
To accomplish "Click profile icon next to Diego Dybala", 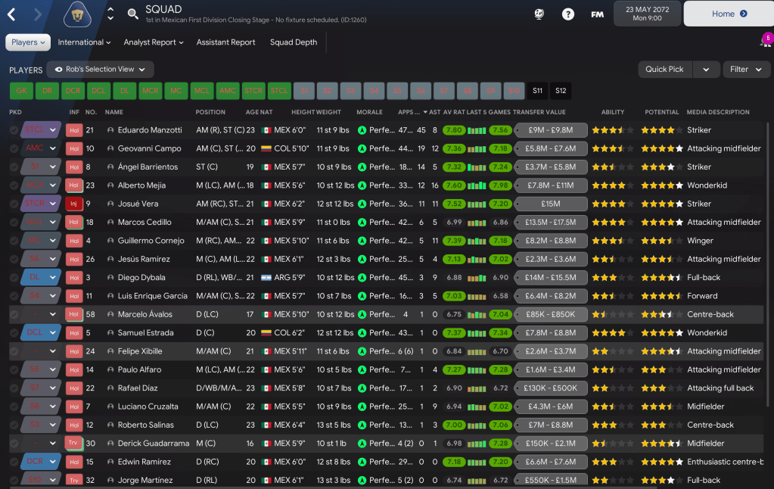I will point(110,278).
